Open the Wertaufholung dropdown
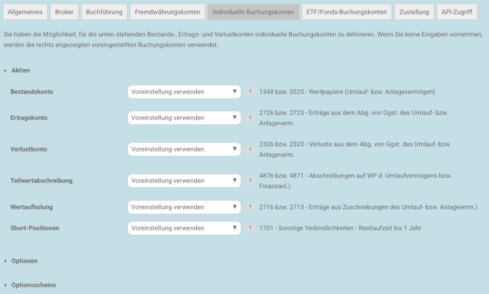This screenshot has width=489, height=294. click(x=184, y=207)
